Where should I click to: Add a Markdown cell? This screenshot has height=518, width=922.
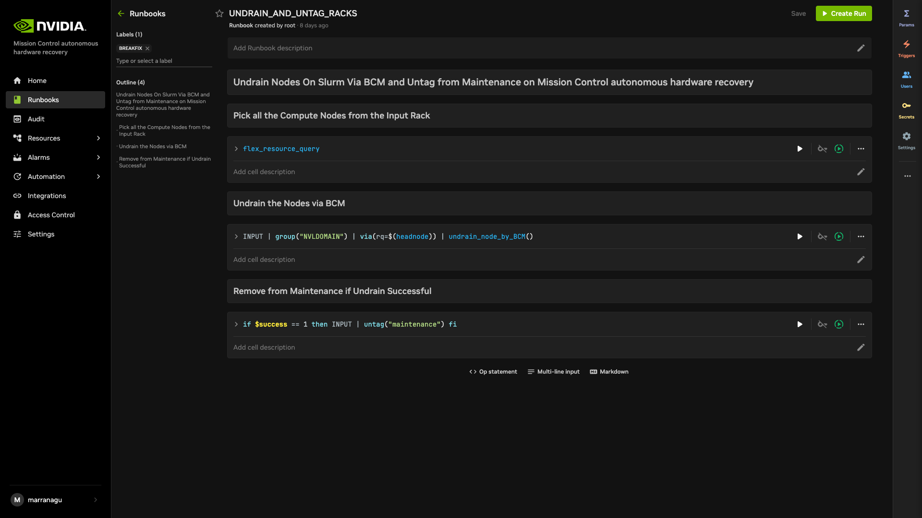(x=609, y=372)
